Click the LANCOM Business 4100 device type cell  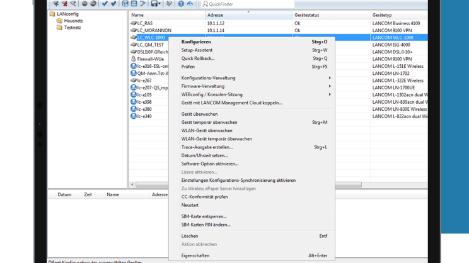396,23
